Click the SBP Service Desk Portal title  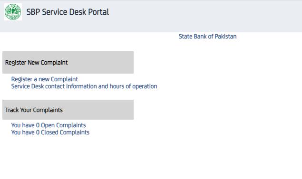(x=68, y=12)
